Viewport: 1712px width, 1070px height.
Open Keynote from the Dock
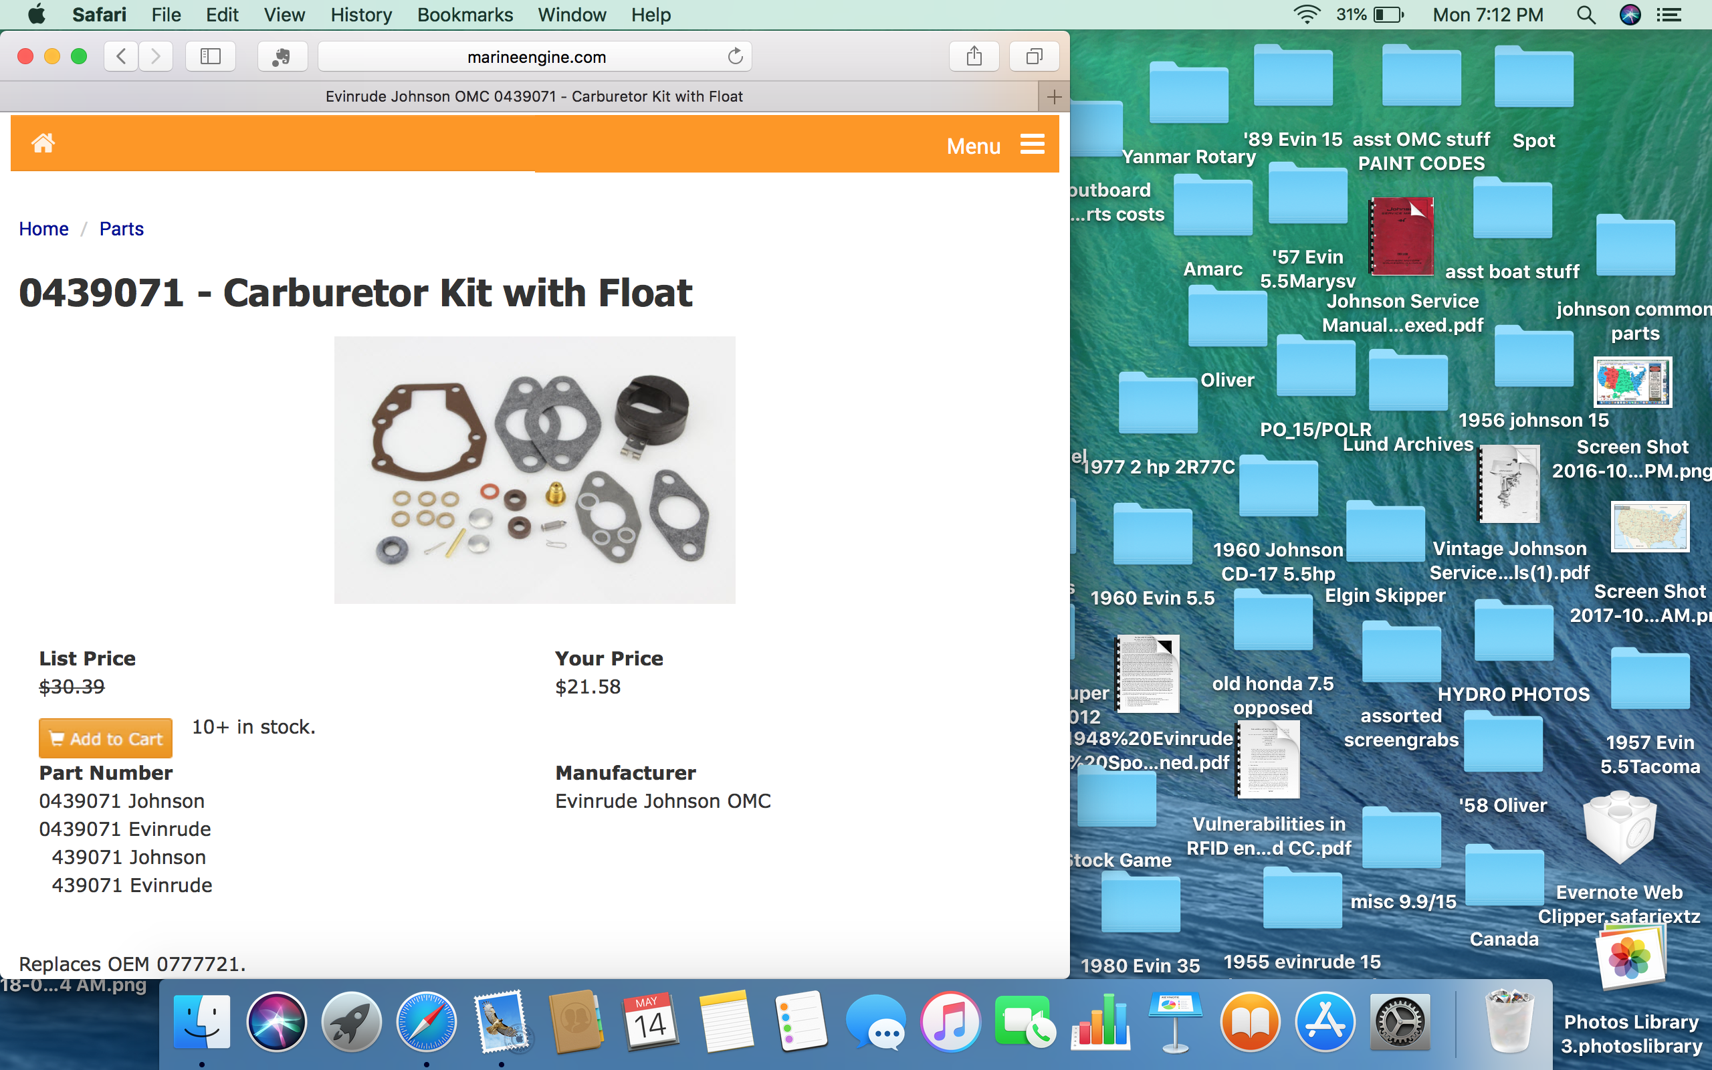coord(1175,1022)
